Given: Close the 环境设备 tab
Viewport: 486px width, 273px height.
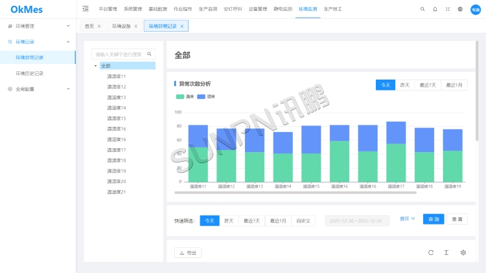Looking at the screenshot, I should [x=136, y=27].
